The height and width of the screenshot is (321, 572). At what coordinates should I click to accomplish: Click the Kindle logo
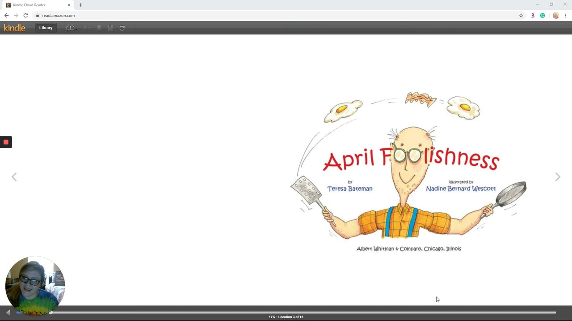(15, 28)
